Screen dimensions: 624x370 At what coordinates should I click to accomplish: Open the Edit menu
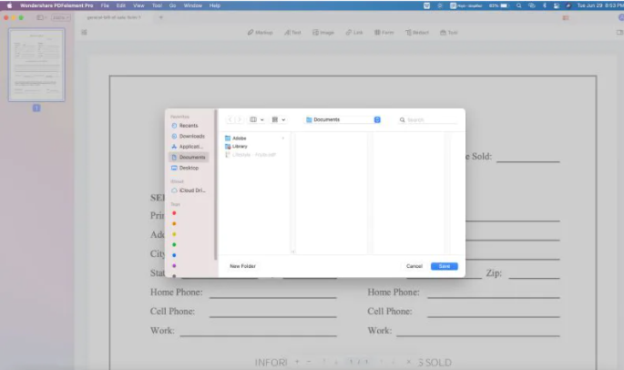point(121,5)
